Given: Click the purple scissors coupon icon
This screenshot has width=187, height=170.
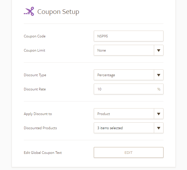Looking at the screenshot, I should tap(29, 11).
